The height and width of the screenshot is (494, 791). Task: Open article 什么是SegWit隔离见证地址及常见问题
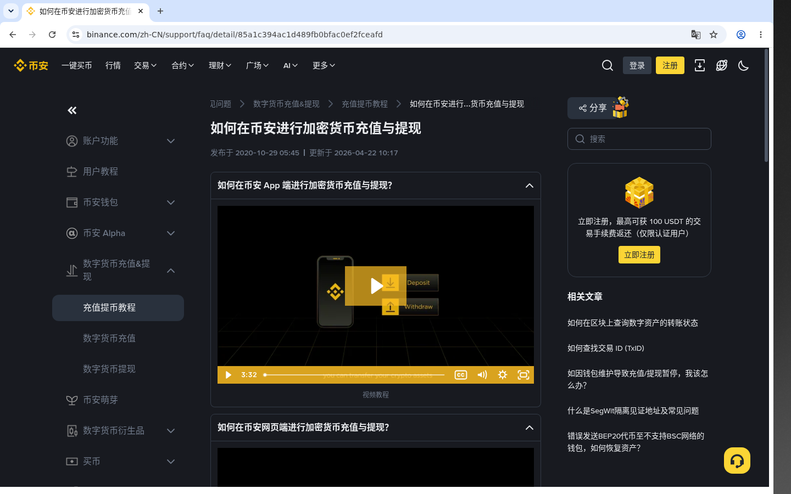click(633, 411)
